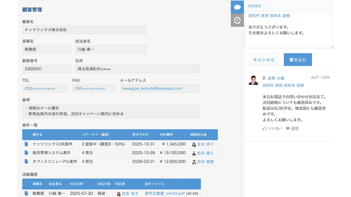Open 宮本 幸子 link in 案件一覧

[x=206, y=144]
